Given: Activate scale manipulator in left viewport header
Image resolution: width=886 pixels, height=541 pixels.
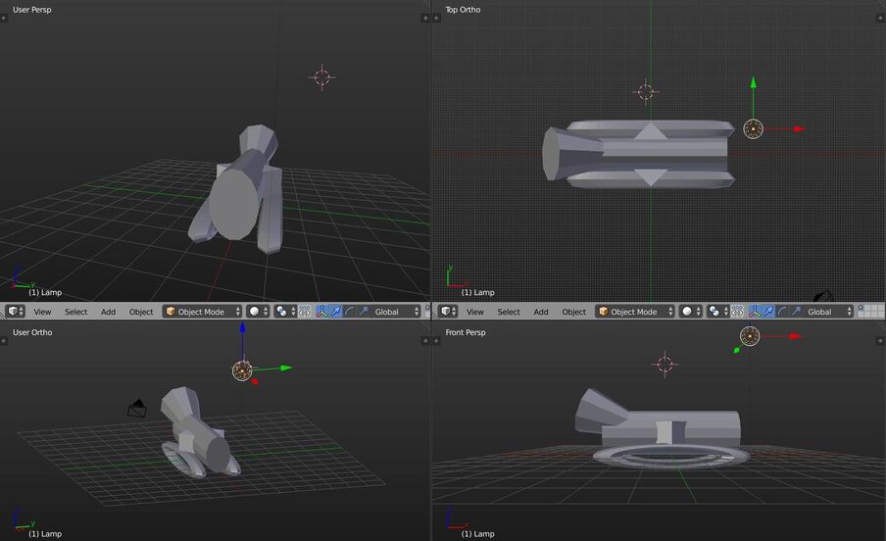Looking at the screenshot, I should 364,312.
